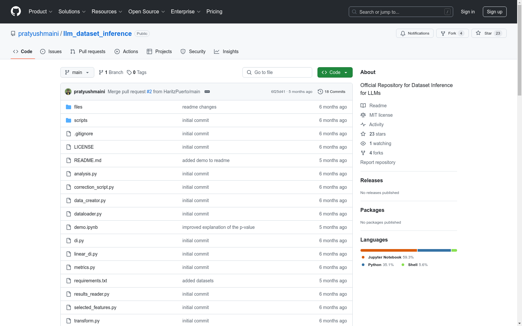Click the .gitignore file icon
The image size is (522, 326).
pyautogui.click(x=69, y=134)
